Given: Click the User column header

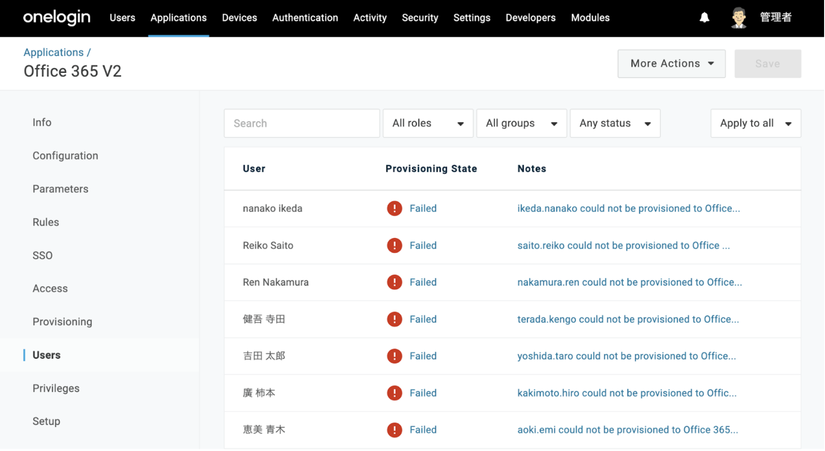Looking at the screenshot, I should [254, 169].
